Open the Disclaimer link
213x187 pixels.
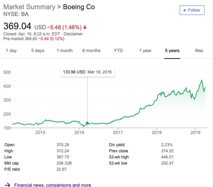pyautogui.click(x=73, y=34)
